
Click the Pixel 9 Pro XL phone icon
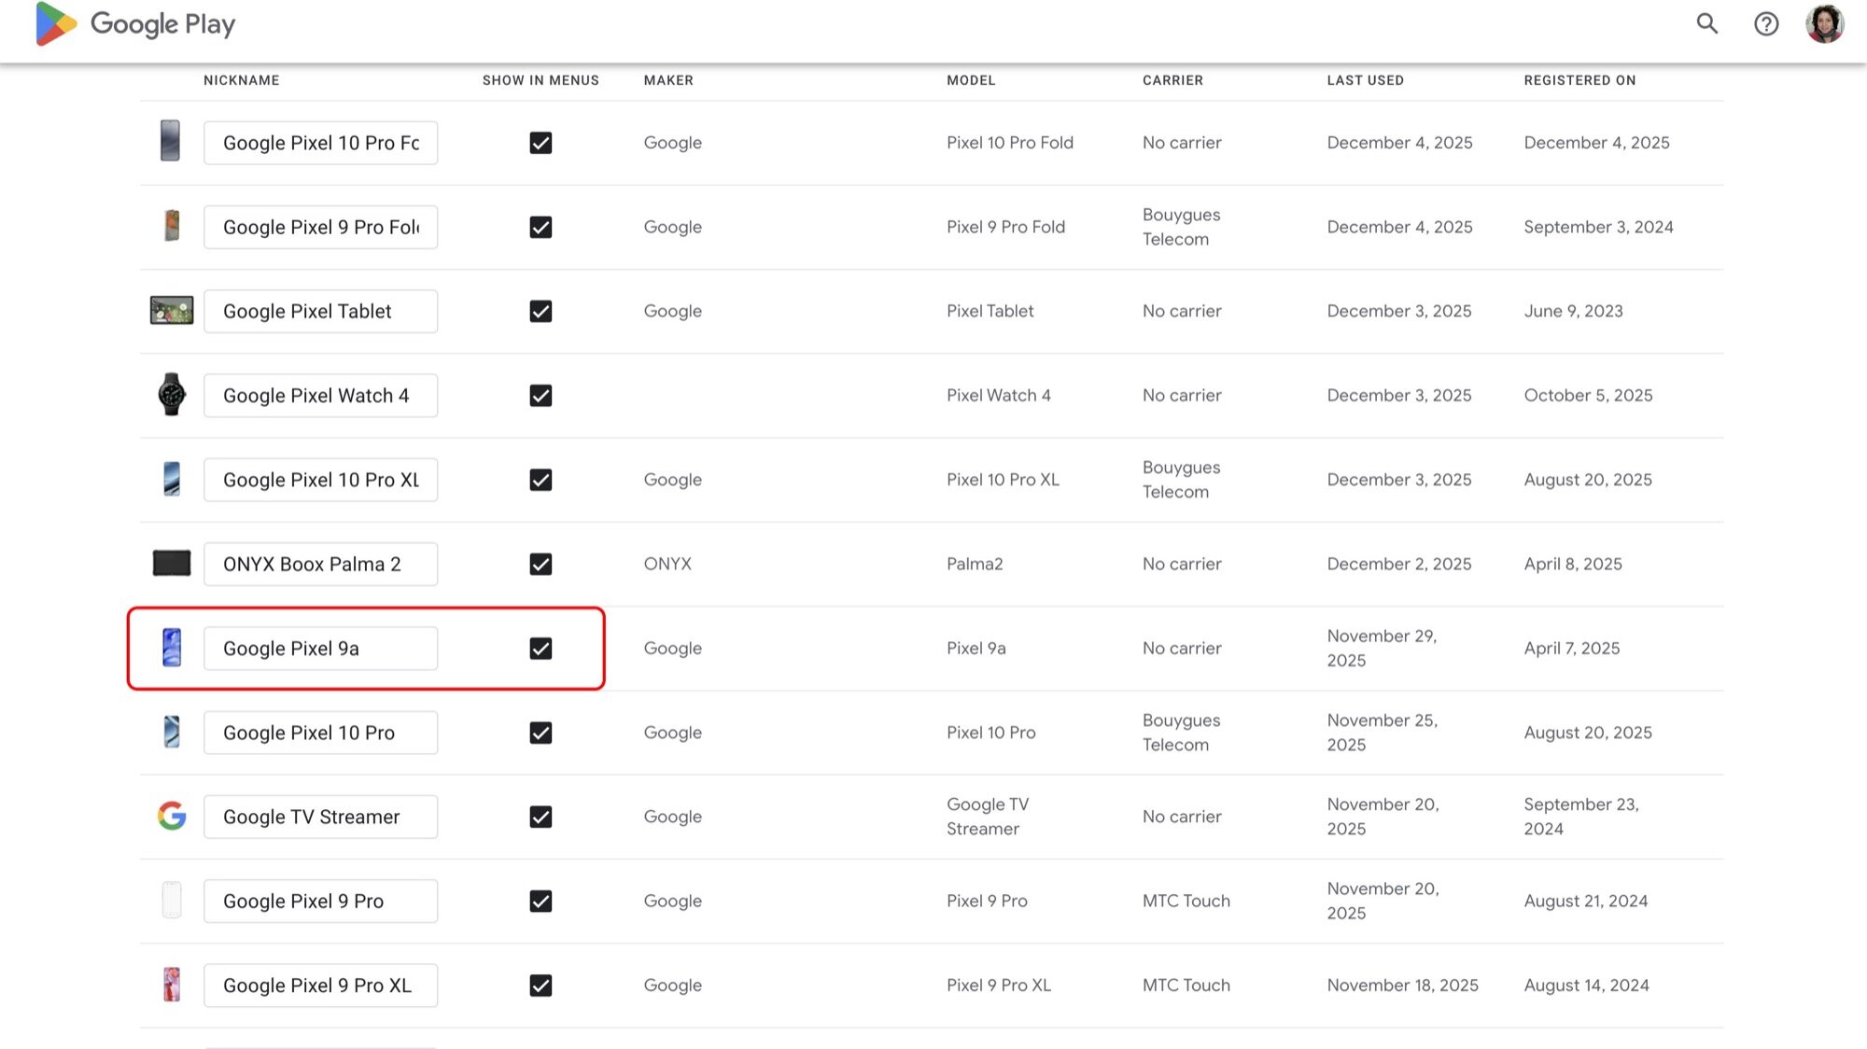tap(172, 985)
